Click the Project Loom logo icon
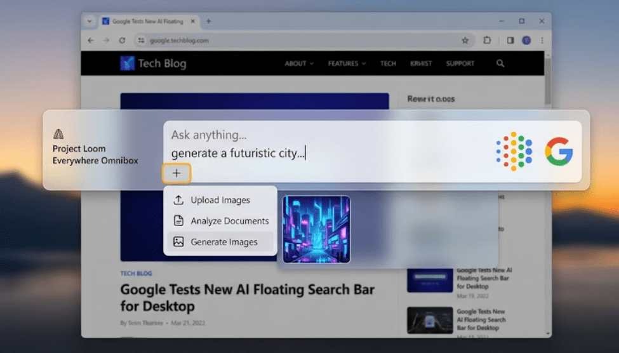Image resolution: width=619 pixels, height=353 pixels. (58, 134)
